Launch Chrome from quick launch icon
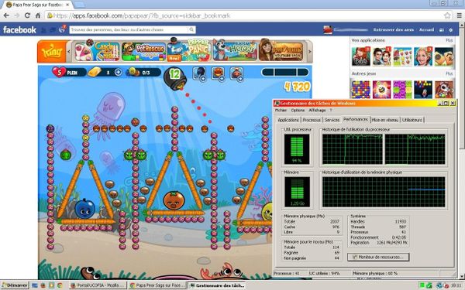Image resolution: width=465 pixels, height=290 pixels. 60,285
